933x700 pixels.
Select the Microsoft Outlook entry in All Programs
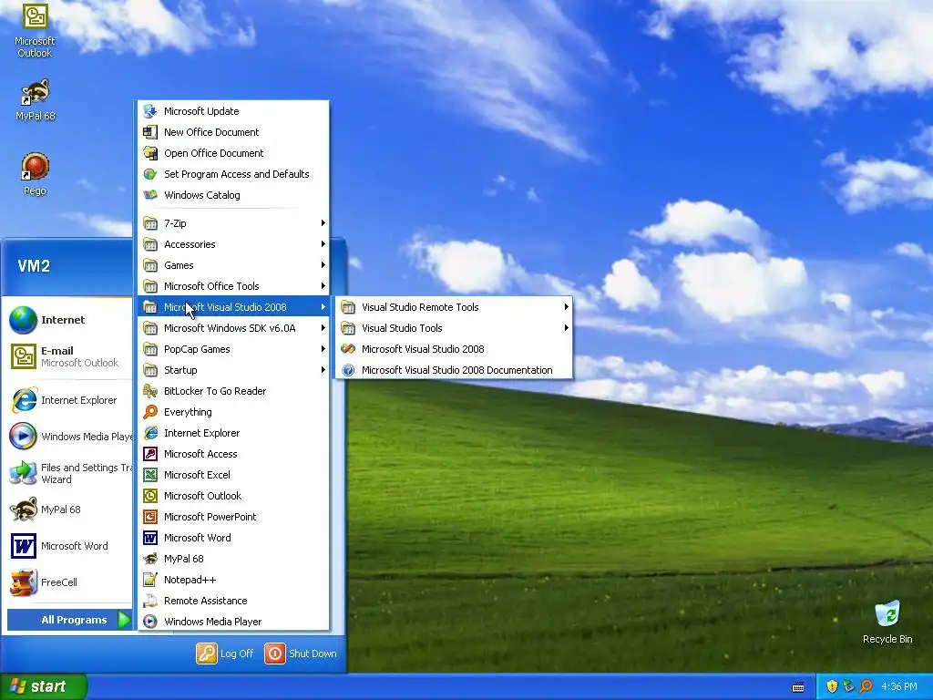[x=234, y=496]
